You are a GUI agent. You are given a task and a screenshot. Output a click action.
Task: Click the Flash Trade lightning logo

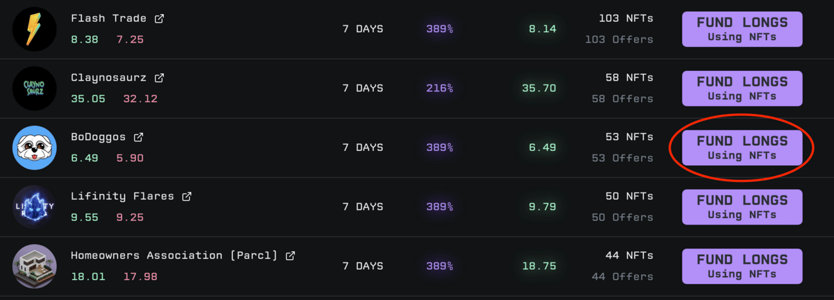35,29
